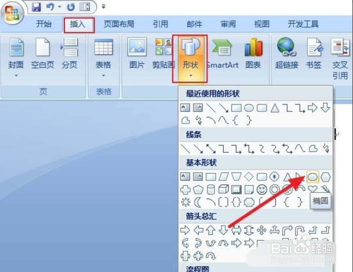The width and height of the screenshot is (353, 272).
Task: Choose the folded corner shape
Action: click(249, 190)
